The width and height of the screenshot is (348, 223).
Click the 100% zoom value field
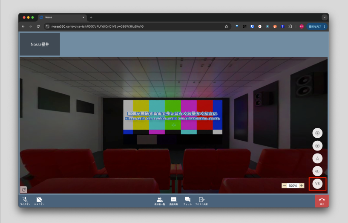coord(293,185)
